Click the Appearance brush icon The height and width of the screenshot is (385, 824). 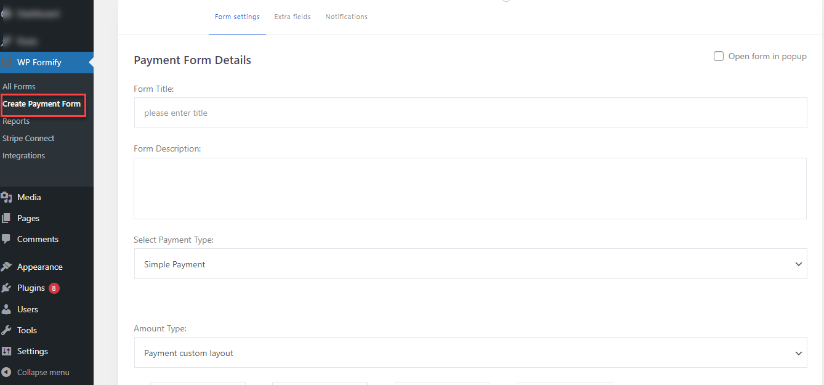pyautogui.click(x=6, y=267)
